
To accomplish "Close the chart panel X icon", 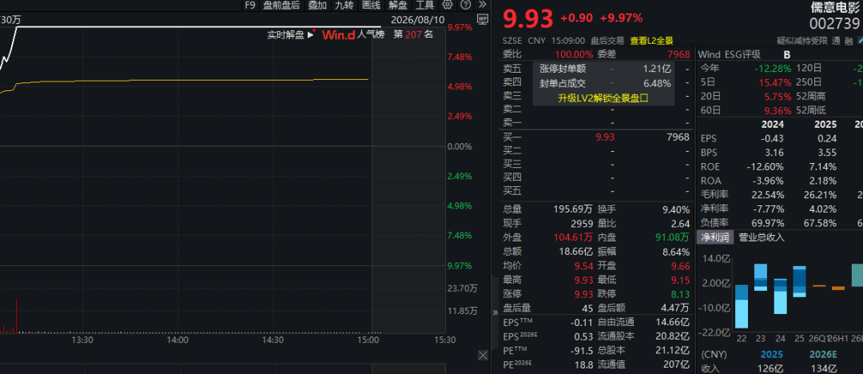I will 483,356.
